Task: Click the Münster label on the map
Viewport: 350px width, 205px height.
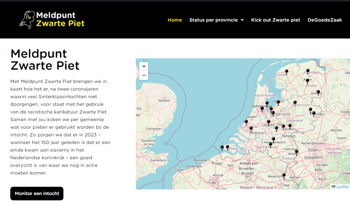Action: (x=336, y=130)
